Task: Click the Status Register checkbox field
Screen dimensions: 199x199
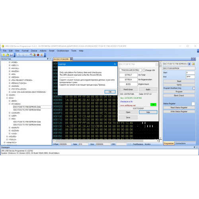Action: coord(193,103)
